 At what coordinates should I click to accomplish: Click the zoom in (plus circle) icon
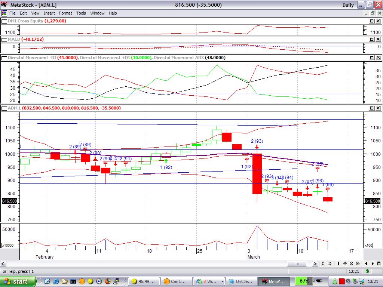click(x=358, y=263)
